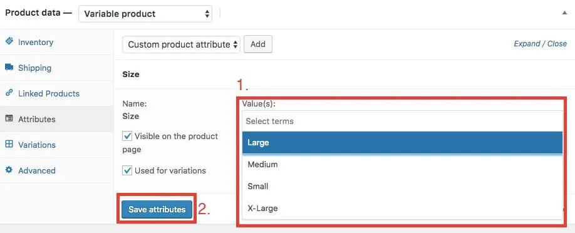Click the Variations grid icon

click(9, 144)
